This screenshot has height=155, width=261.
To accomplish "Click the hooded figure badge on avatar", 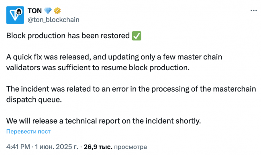I will click(19, 12).
